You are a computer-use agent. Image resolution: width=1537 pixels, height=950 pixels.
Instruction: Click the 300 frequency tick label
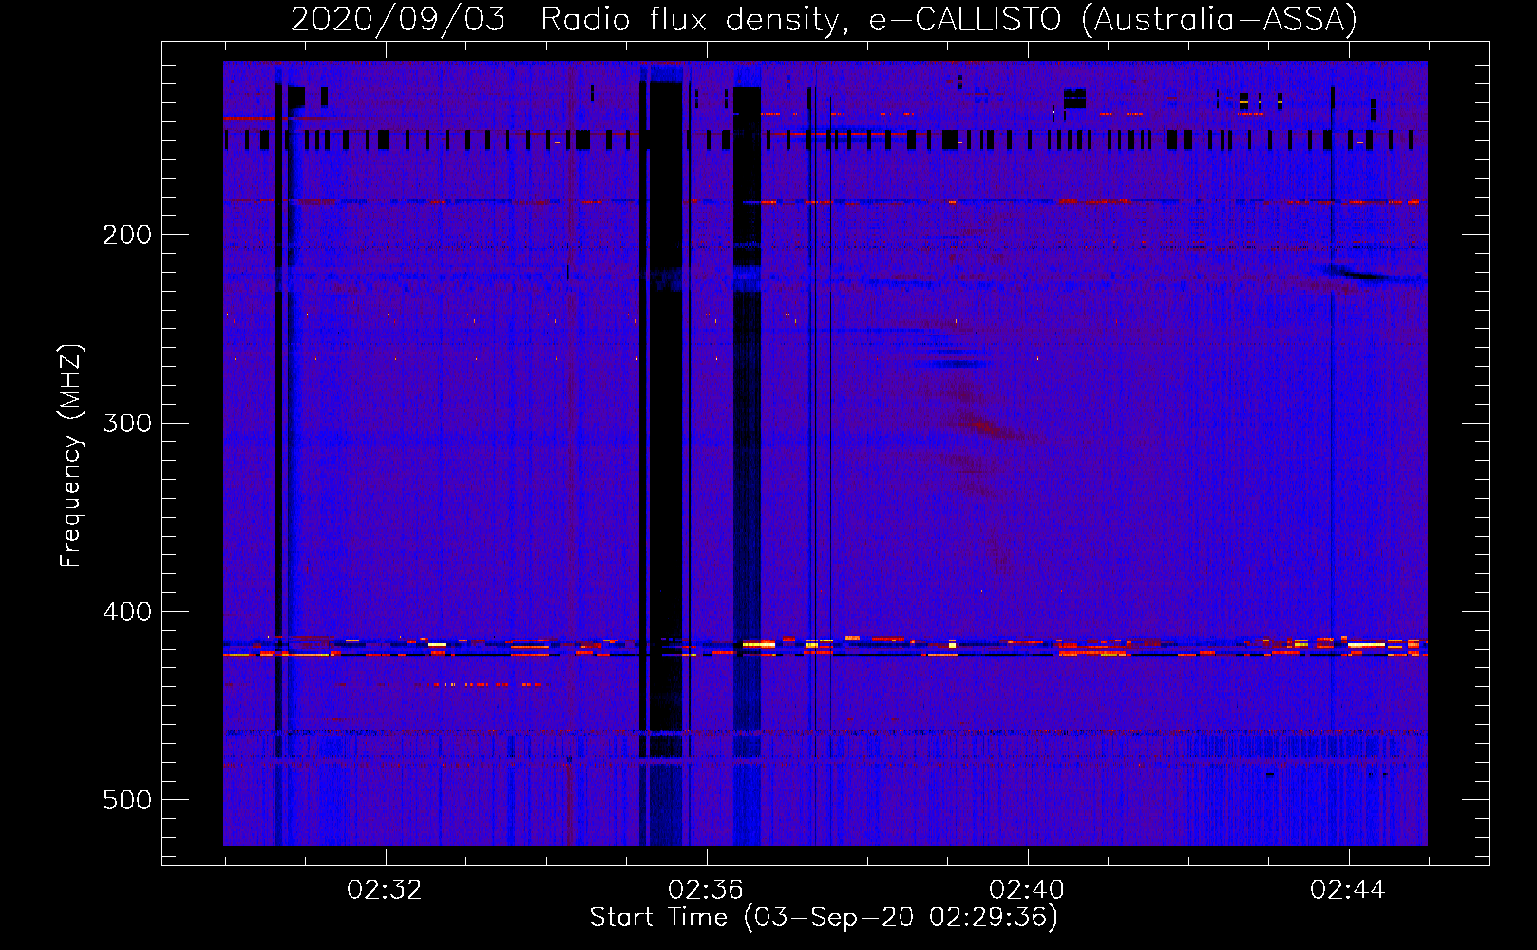[x=127, y=423]
